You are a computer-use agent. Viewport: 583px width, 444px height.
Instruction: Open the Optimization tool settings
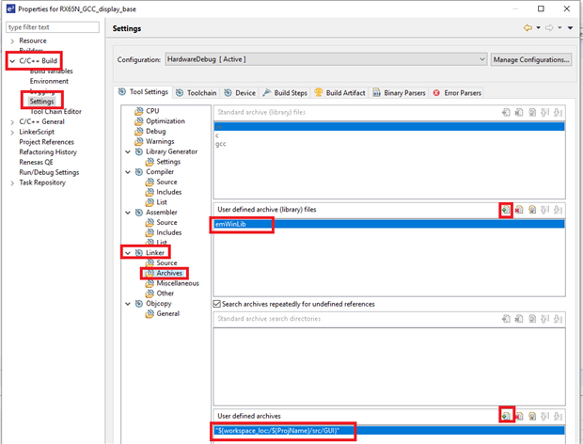click(x=165, y=121)
